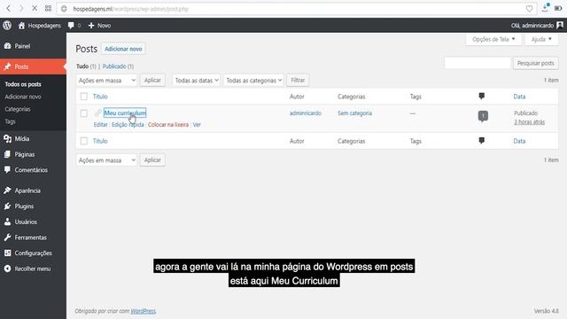Click Editar under Meu curriculum
Screen dimensions: 567x319
pos(100,124)
